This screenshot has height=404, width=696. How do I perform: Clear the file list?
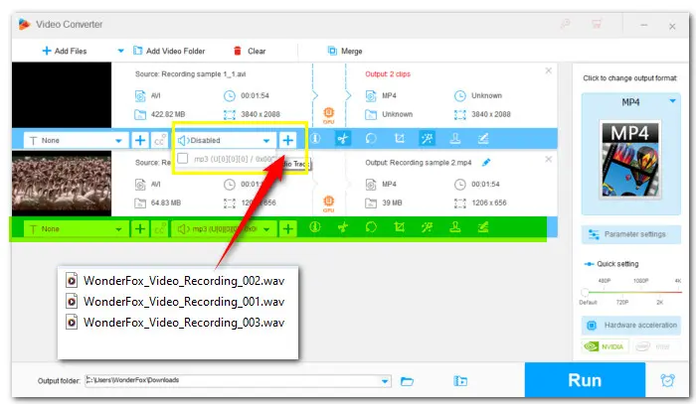point(250,51)
